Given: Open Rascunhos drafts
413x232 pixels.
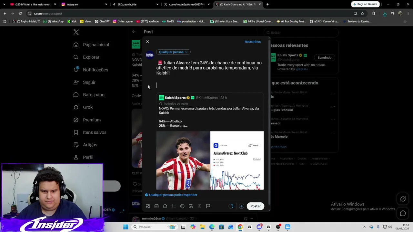Looking at the screenshot, I should click(253, 42).
